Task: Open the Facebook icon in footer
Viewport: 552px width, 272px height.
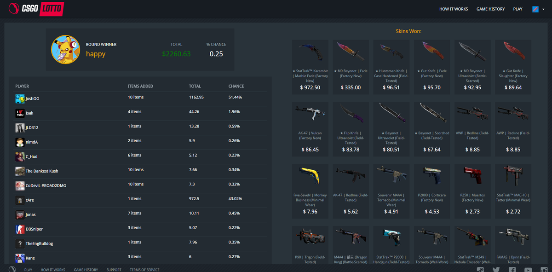Action: (512, 270)
